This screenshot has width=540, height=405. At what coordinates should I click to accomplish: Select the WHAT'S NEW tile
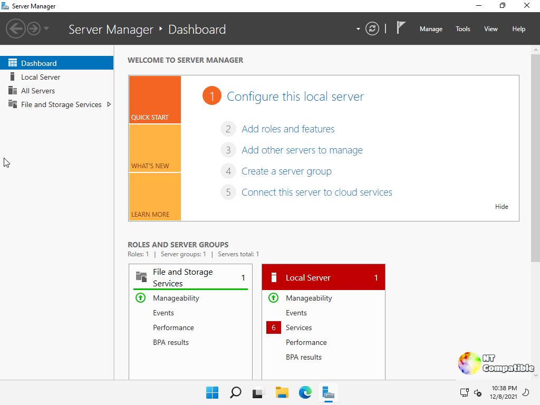155,148
